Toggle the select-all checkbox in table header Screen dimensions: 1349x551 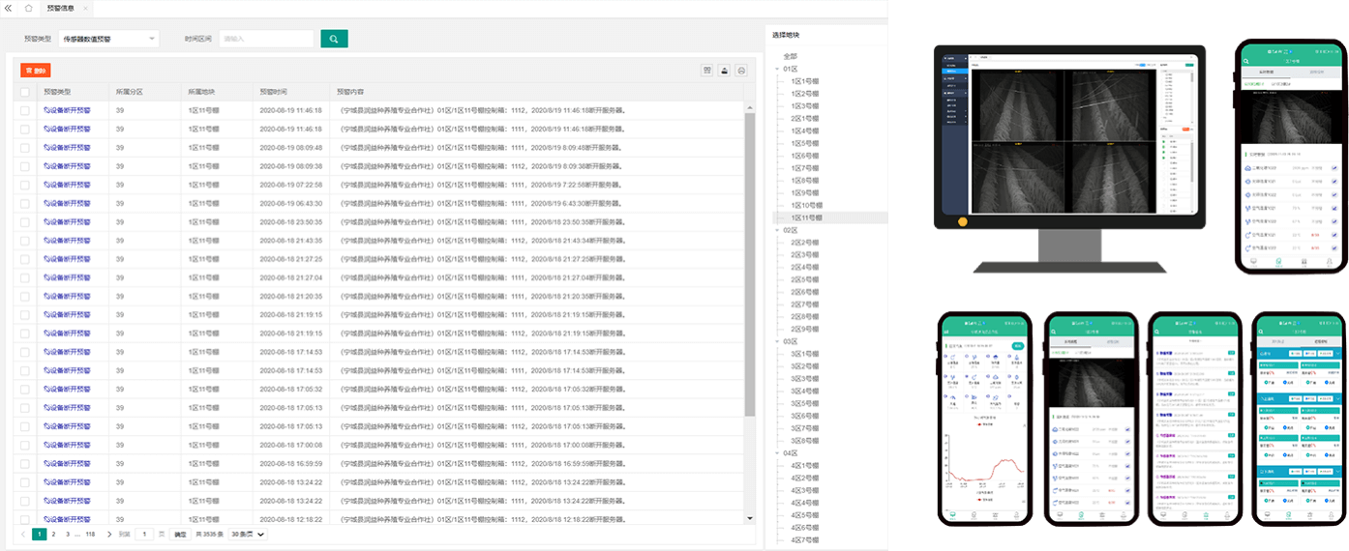point(25,92)
